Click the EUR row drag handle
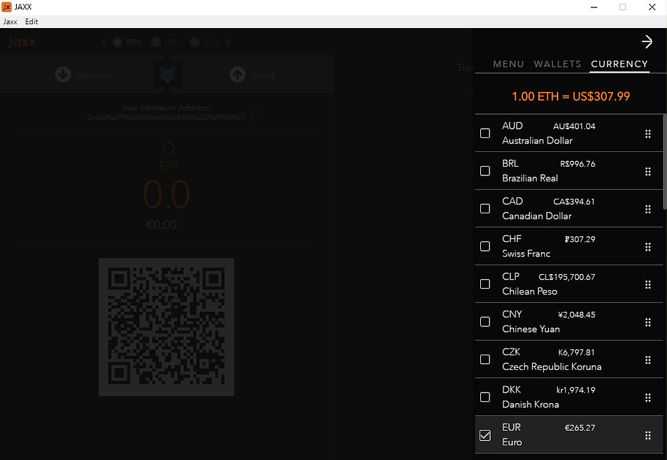This screenshot has width=667, height=460. (x=648, y=435)
